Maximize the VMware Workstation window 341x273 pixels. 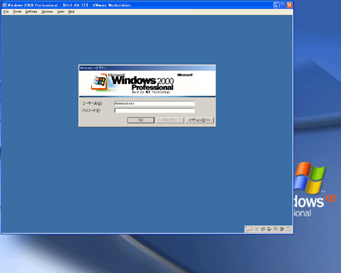(x=283, y=5)
